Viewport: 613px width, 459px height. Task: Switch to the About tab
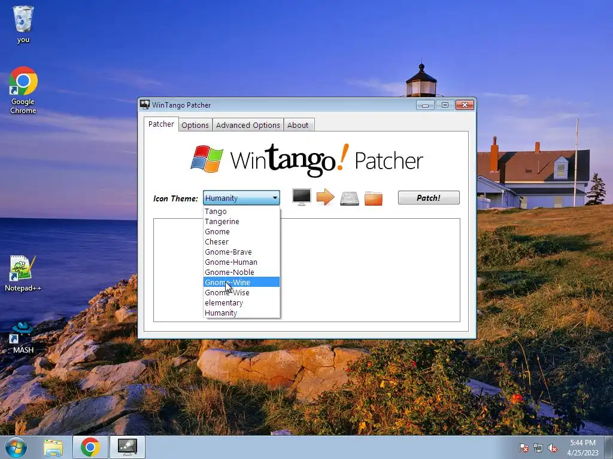[298, 125]
